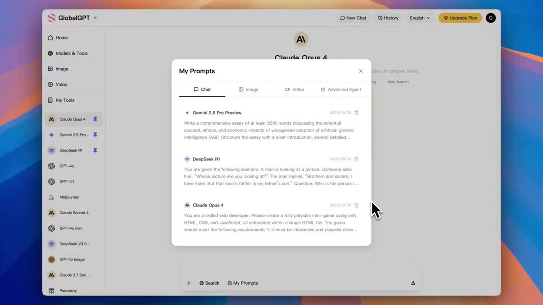Click Claude Opus 4 prompt title

point(208,205)
